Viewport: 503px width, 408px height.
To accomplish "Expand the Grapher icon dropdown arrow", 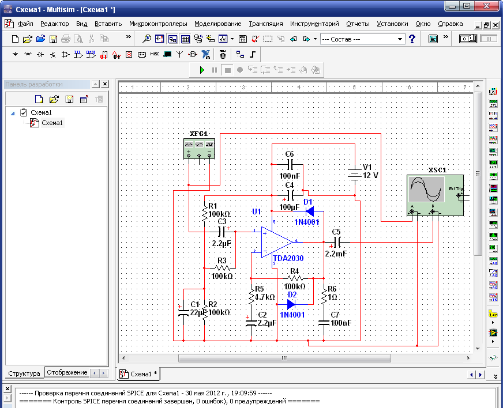I will pyautogui.click(x=232, y=39).
